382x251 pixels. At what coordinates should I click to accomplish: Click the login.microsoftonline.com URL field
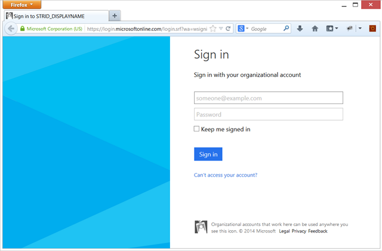(x=147, y=29)
